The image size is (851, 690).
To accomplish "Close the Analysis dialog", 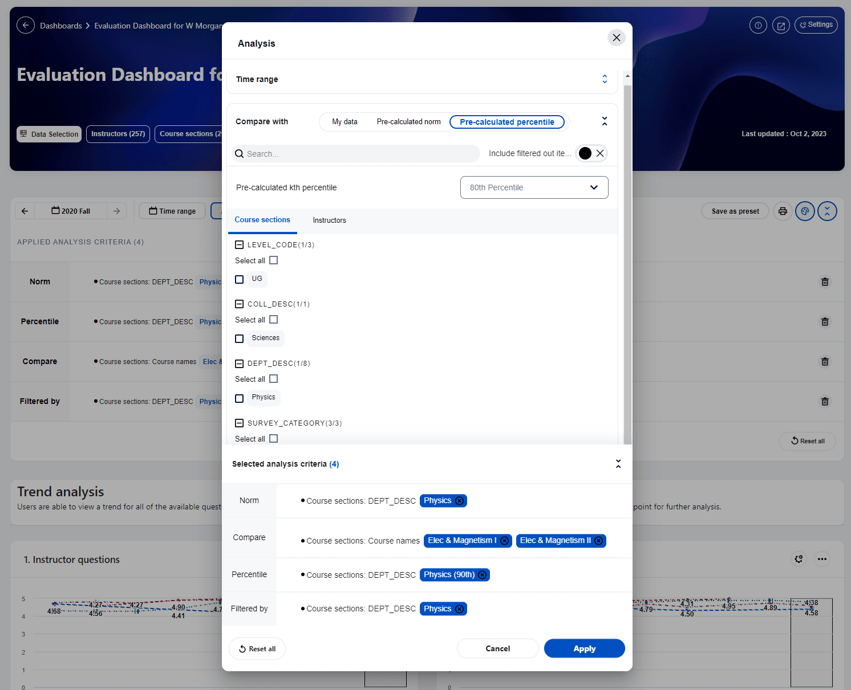I will [616, 38].
